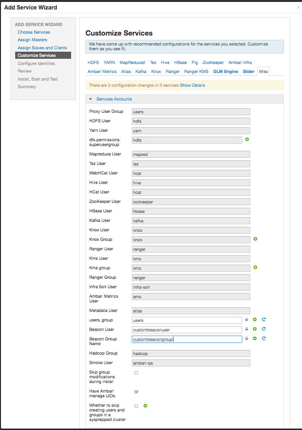
Task: Open the HDFS configuration tab
Action: click(93, 63)
